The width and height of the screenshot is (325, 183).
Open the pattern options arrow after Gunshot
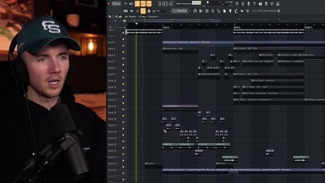pos(189,11)
